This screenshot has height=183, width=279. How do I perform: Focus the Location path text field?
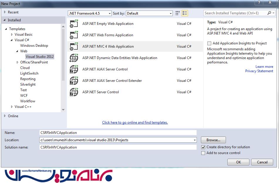[116, 140]
